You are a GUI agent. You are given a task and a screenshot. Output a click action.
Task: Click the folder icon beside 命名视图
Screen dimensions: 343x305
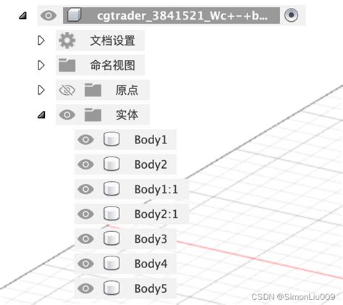point(67,65)
